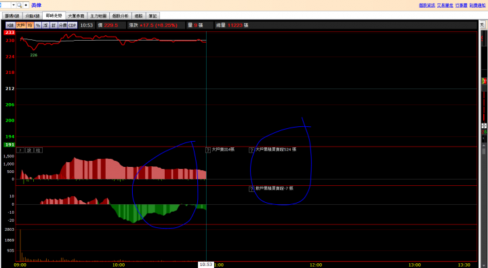Open the 交易屬性 link
Image resolution: width=488 pixels, height=268 pixels.
click(x=445, y=5)
